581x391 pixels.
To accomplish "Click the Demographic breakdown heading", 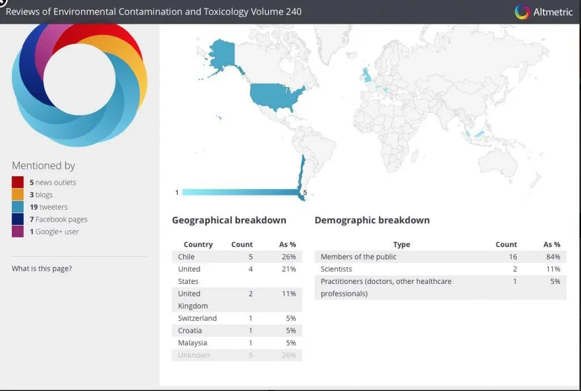I will [x=372, y=220].
